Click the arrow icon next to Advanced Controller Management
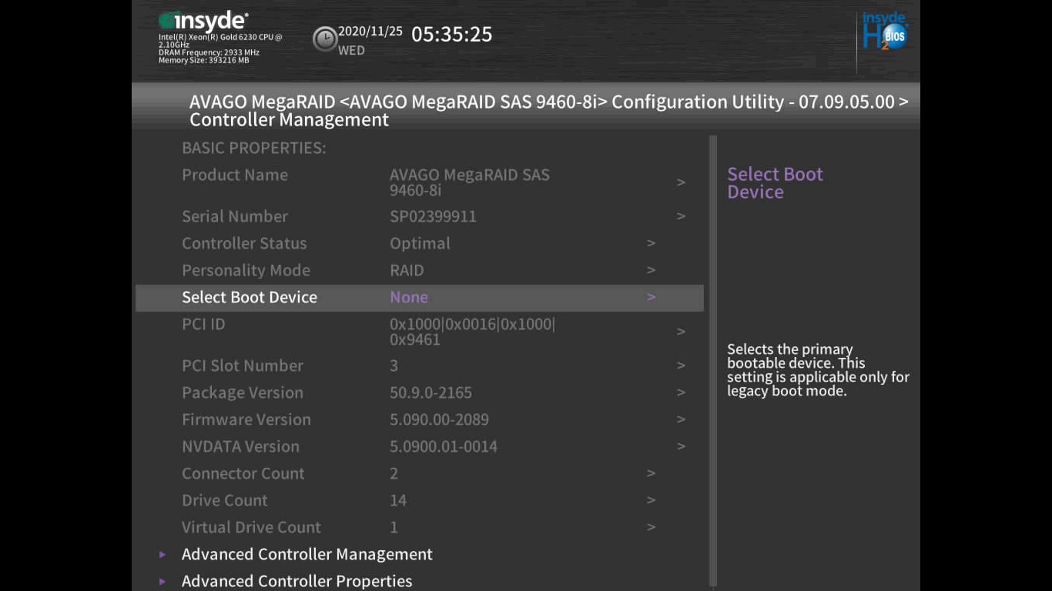The height and width of the screenshot is (591, 1052). click(x=162, y=555)
